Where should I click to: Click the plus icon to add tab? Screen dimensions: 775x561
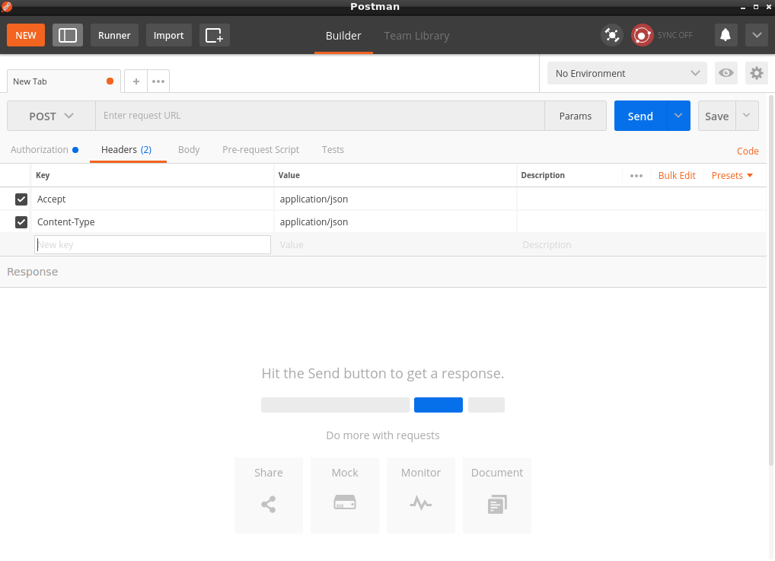coord(136,81)
